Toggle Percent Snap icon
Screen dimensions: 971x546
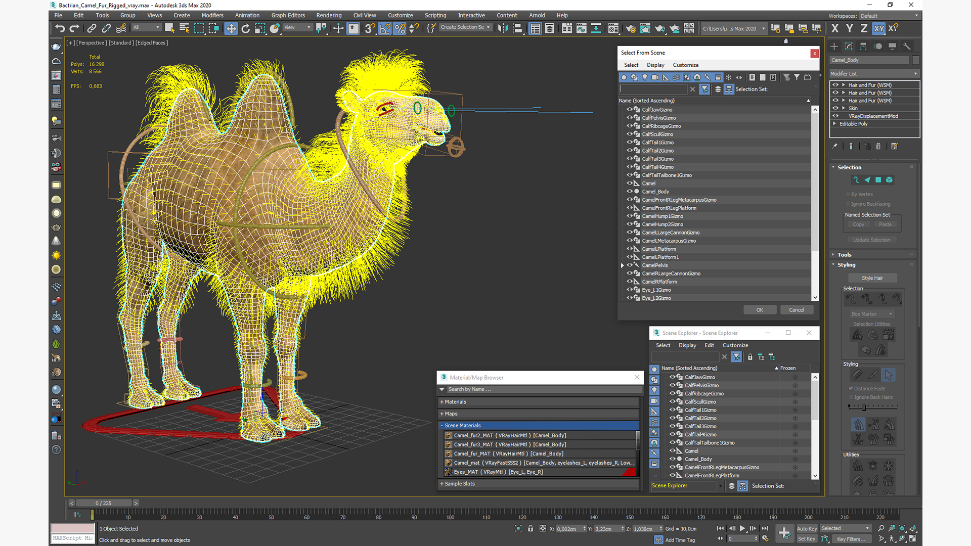click(x=400, y=28)
